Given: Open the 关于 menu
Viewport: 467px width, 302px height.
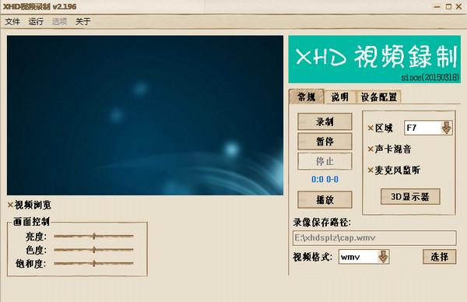Looking at the screenshot, I should [x=83, y=22].
